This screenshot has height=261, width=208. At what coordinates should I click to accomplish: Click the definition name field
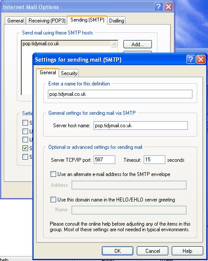click(120, 94)
